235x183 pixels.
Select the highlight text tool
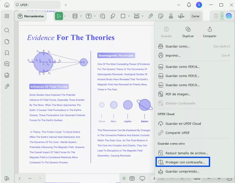[75, 16]
